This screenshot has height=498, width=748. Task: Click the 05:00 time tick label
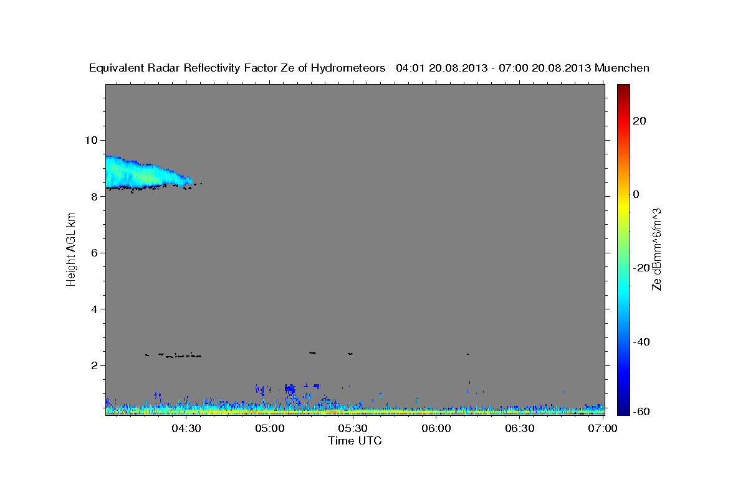pos(270,428)
